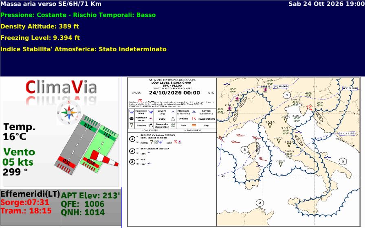Select the 03L runway threshold marker
365x228 pixels.
pyautogui.click(x=66, y=162)
